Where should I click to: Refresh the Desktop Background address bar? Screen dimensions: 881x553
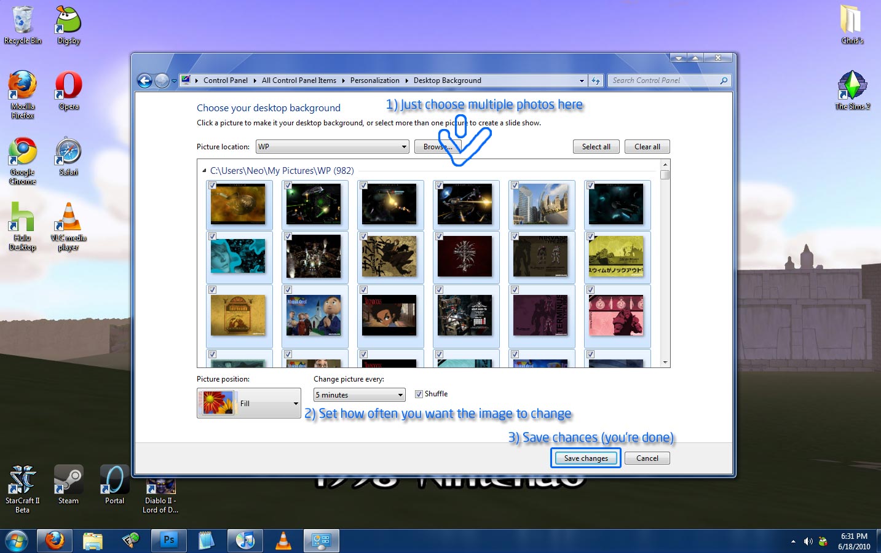pos(595,80)
